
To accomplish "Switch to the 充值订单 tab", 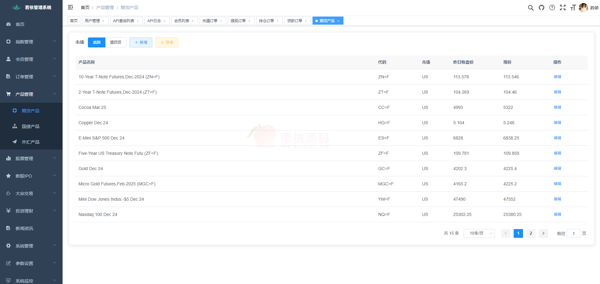I will coord(210,21).
